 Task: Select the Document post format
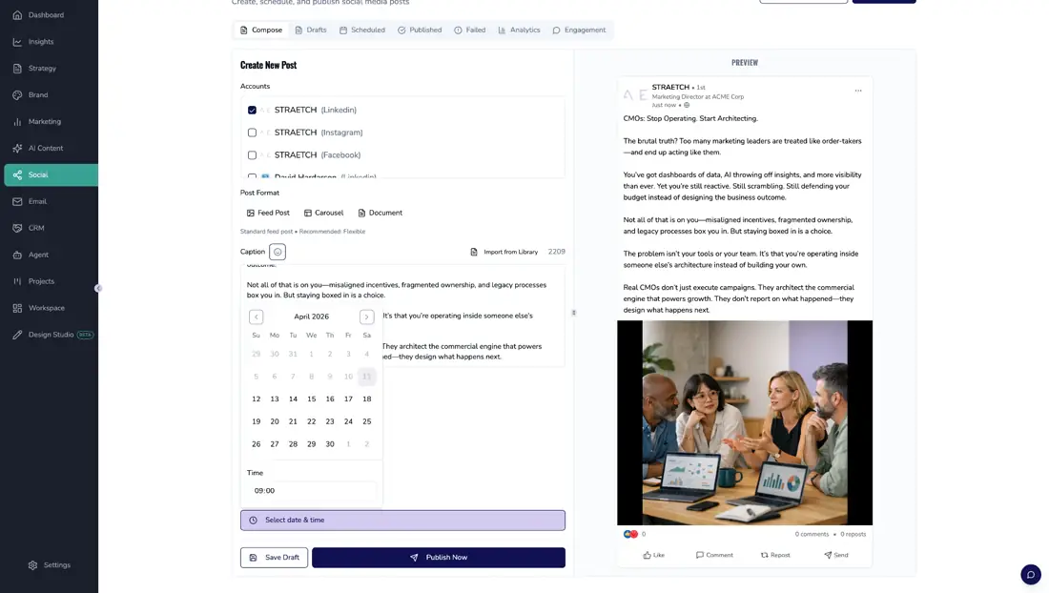coord(380,213)
